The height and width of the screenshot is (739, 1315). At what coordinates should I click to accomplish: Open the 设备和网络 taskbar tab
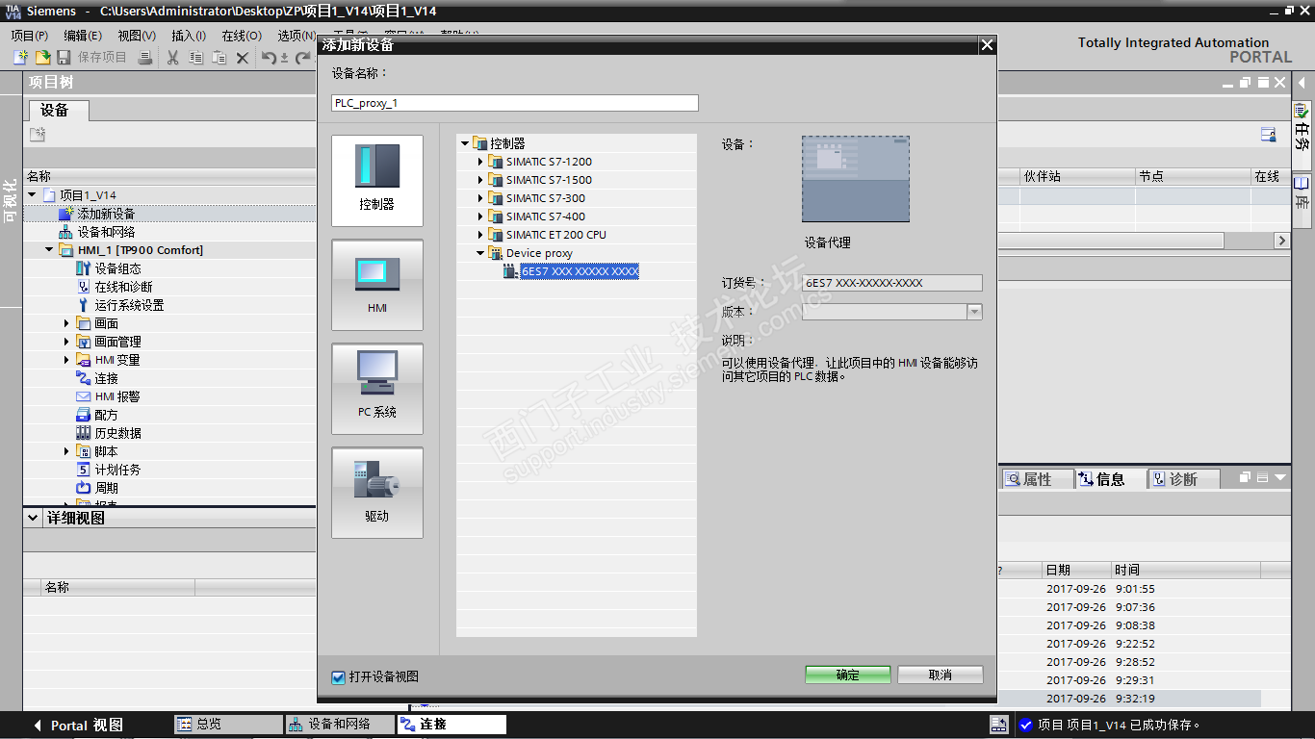click(x=340, y=725)
